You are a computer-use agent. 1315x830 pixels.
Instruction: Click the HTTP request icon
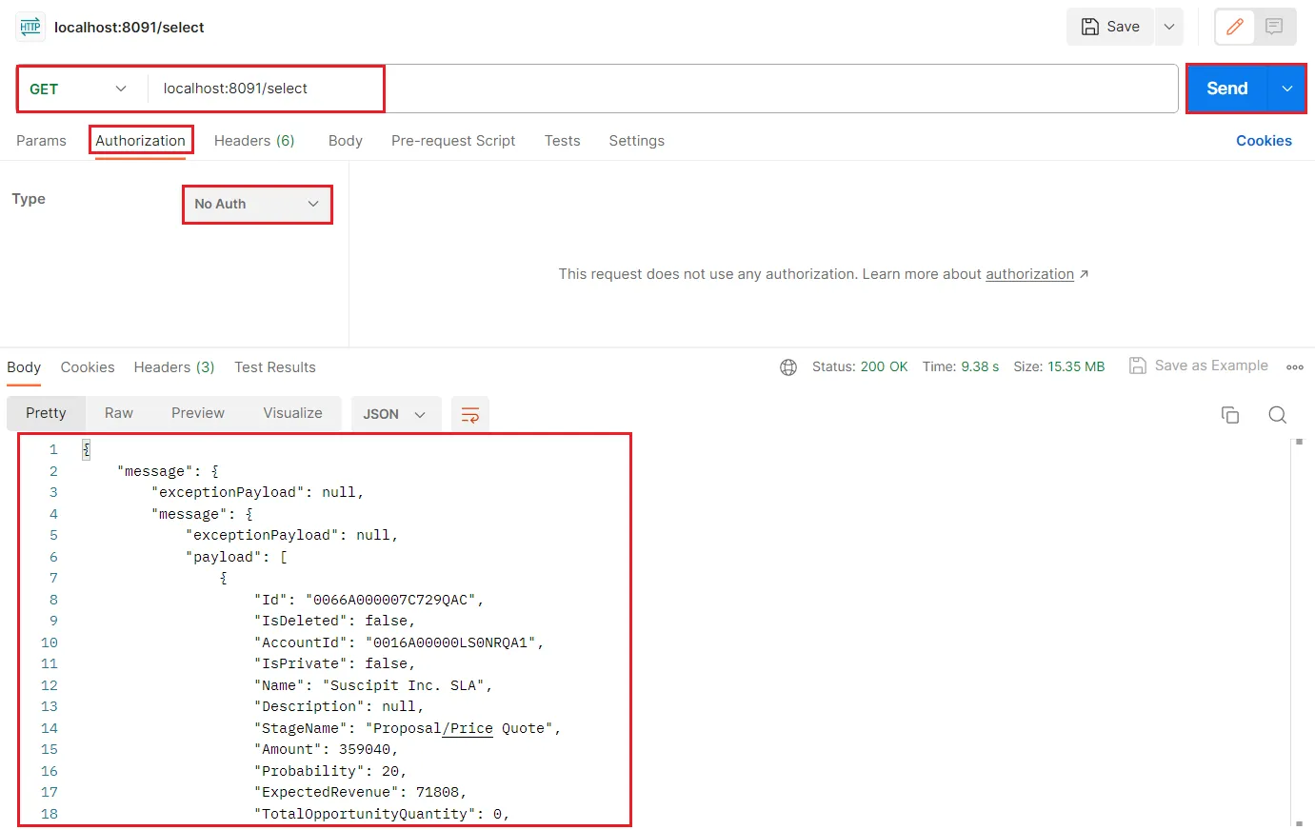30,27
